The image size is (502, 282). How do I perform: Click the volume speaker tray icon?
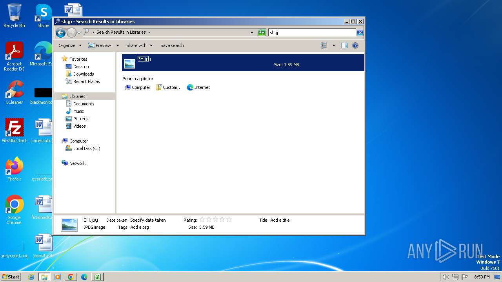[446, 277]
